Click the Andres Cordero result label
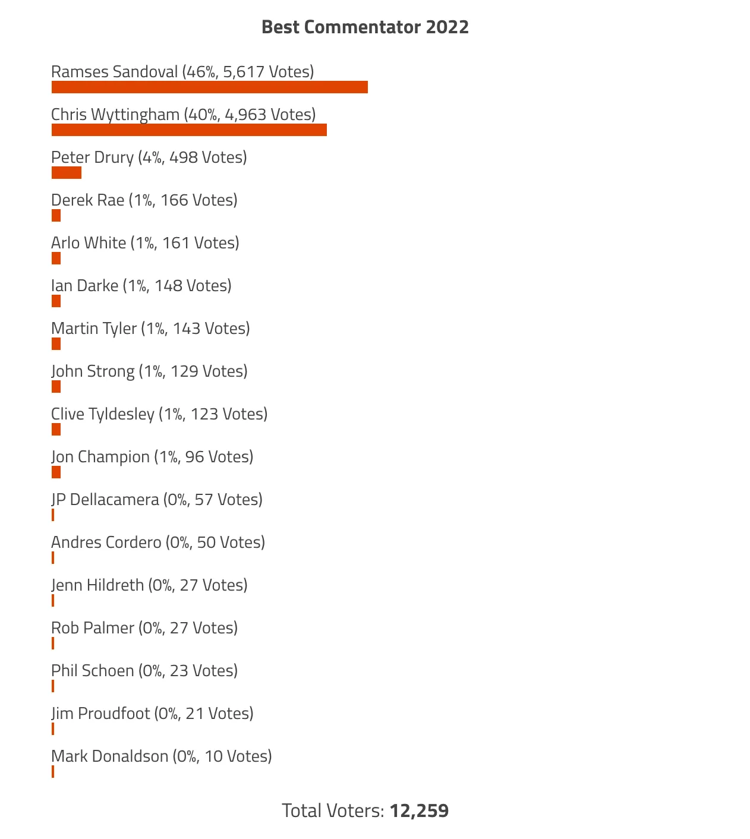This screenshot has height=839, width=750. 158,542
